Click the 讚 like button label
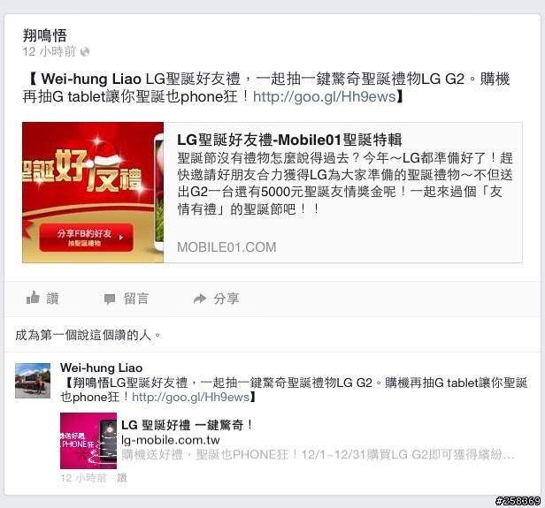545x508 pixels. point(52,299)
